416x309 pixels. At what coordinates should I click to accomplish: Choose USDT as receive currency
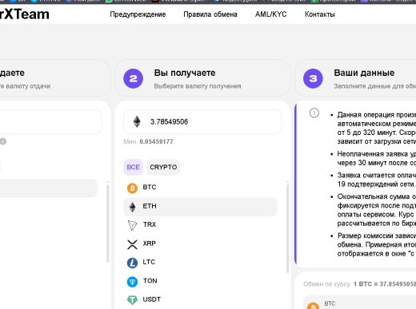coord(200,299)
